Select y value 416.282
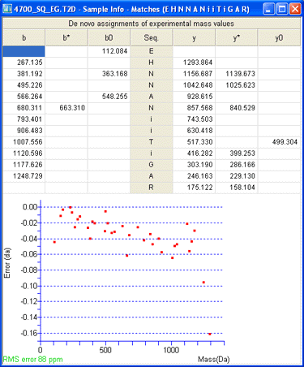This screenshot has width=304, height=367. tap(199, 153)
